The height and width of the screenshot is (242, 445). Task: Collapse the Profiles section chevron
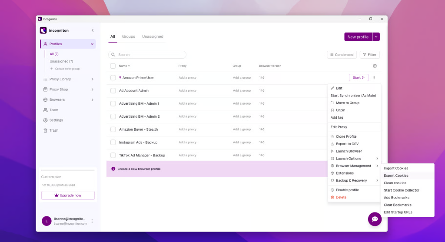point(92,44)
